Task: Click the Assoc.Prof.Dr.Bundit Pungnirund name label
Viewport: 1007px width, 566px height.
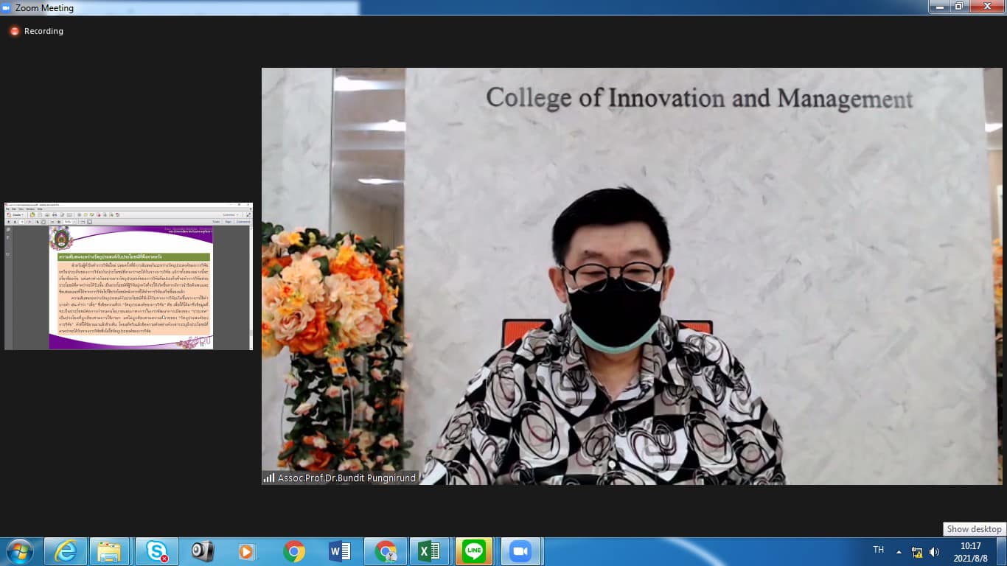Action: (346, 478)
